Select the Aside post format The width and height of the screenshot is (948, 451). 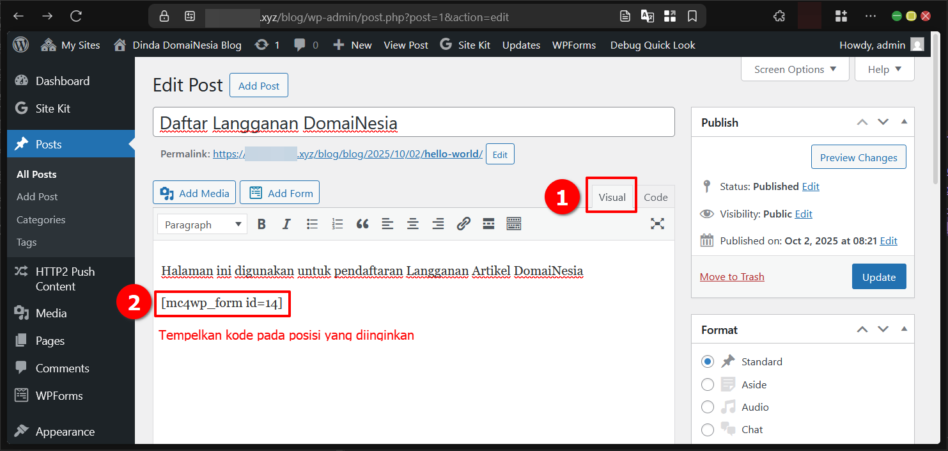708,384
